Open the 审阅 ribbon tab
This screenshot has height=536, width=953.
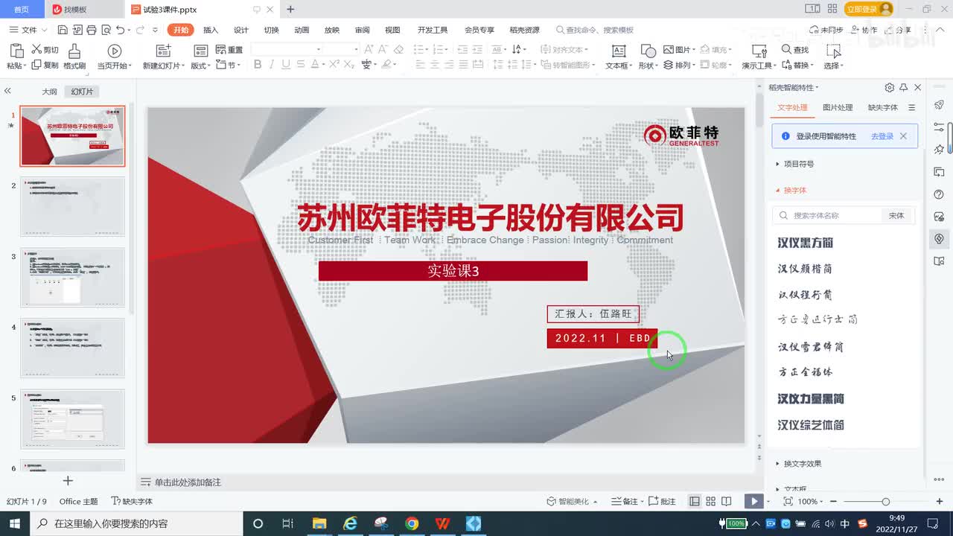(362, 30)
